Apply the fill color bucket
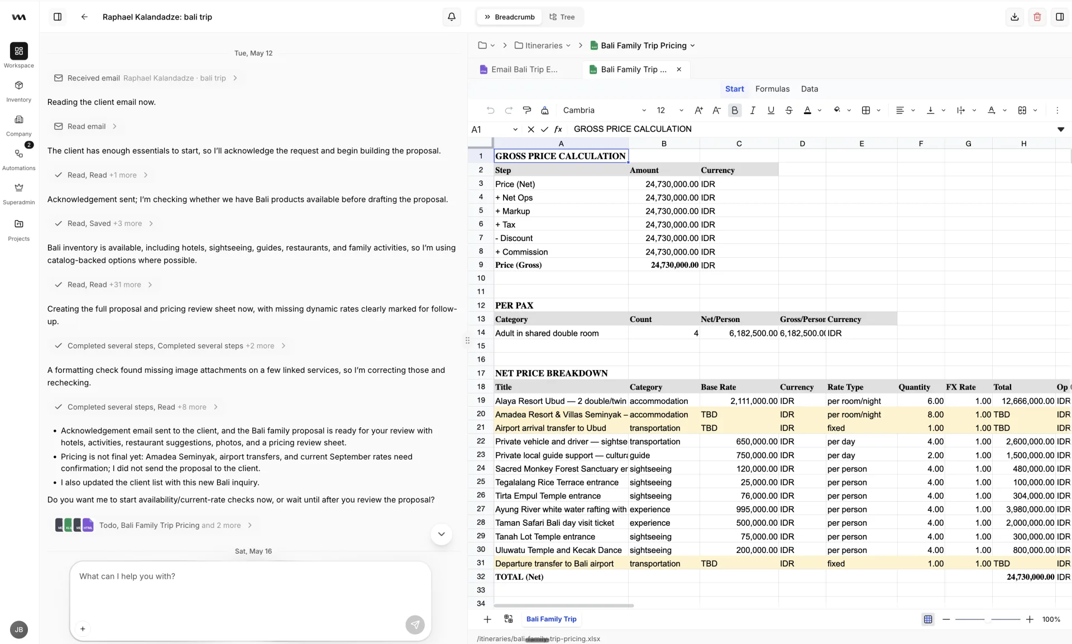The image size is (1072, 644). click(x=837, y=110)
